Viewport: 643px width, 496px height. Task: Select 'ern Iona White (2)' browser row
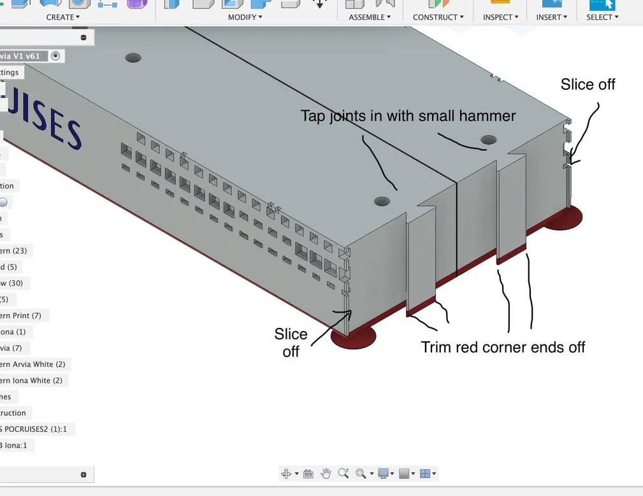[34, 381]
